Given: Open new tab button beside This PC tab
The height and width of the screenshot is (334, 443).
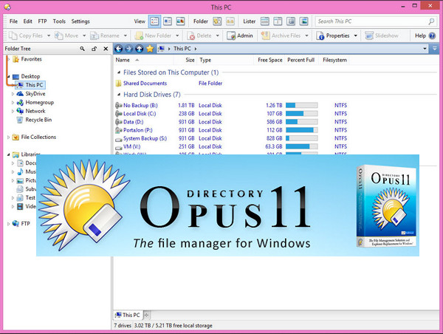Looking at the screenshot, I should [x=146, y=315].
